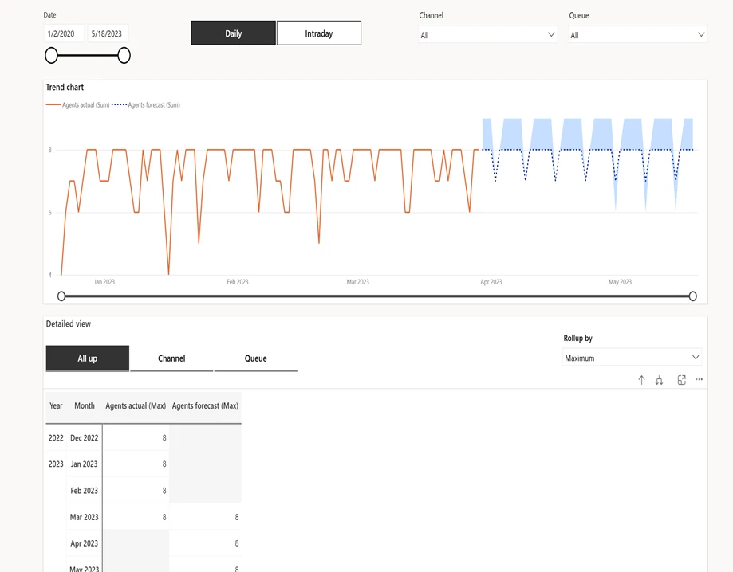This screenshot has height=572, width=733.
Task: Click the drill up arrow icon
Action: tap(640, 380)
